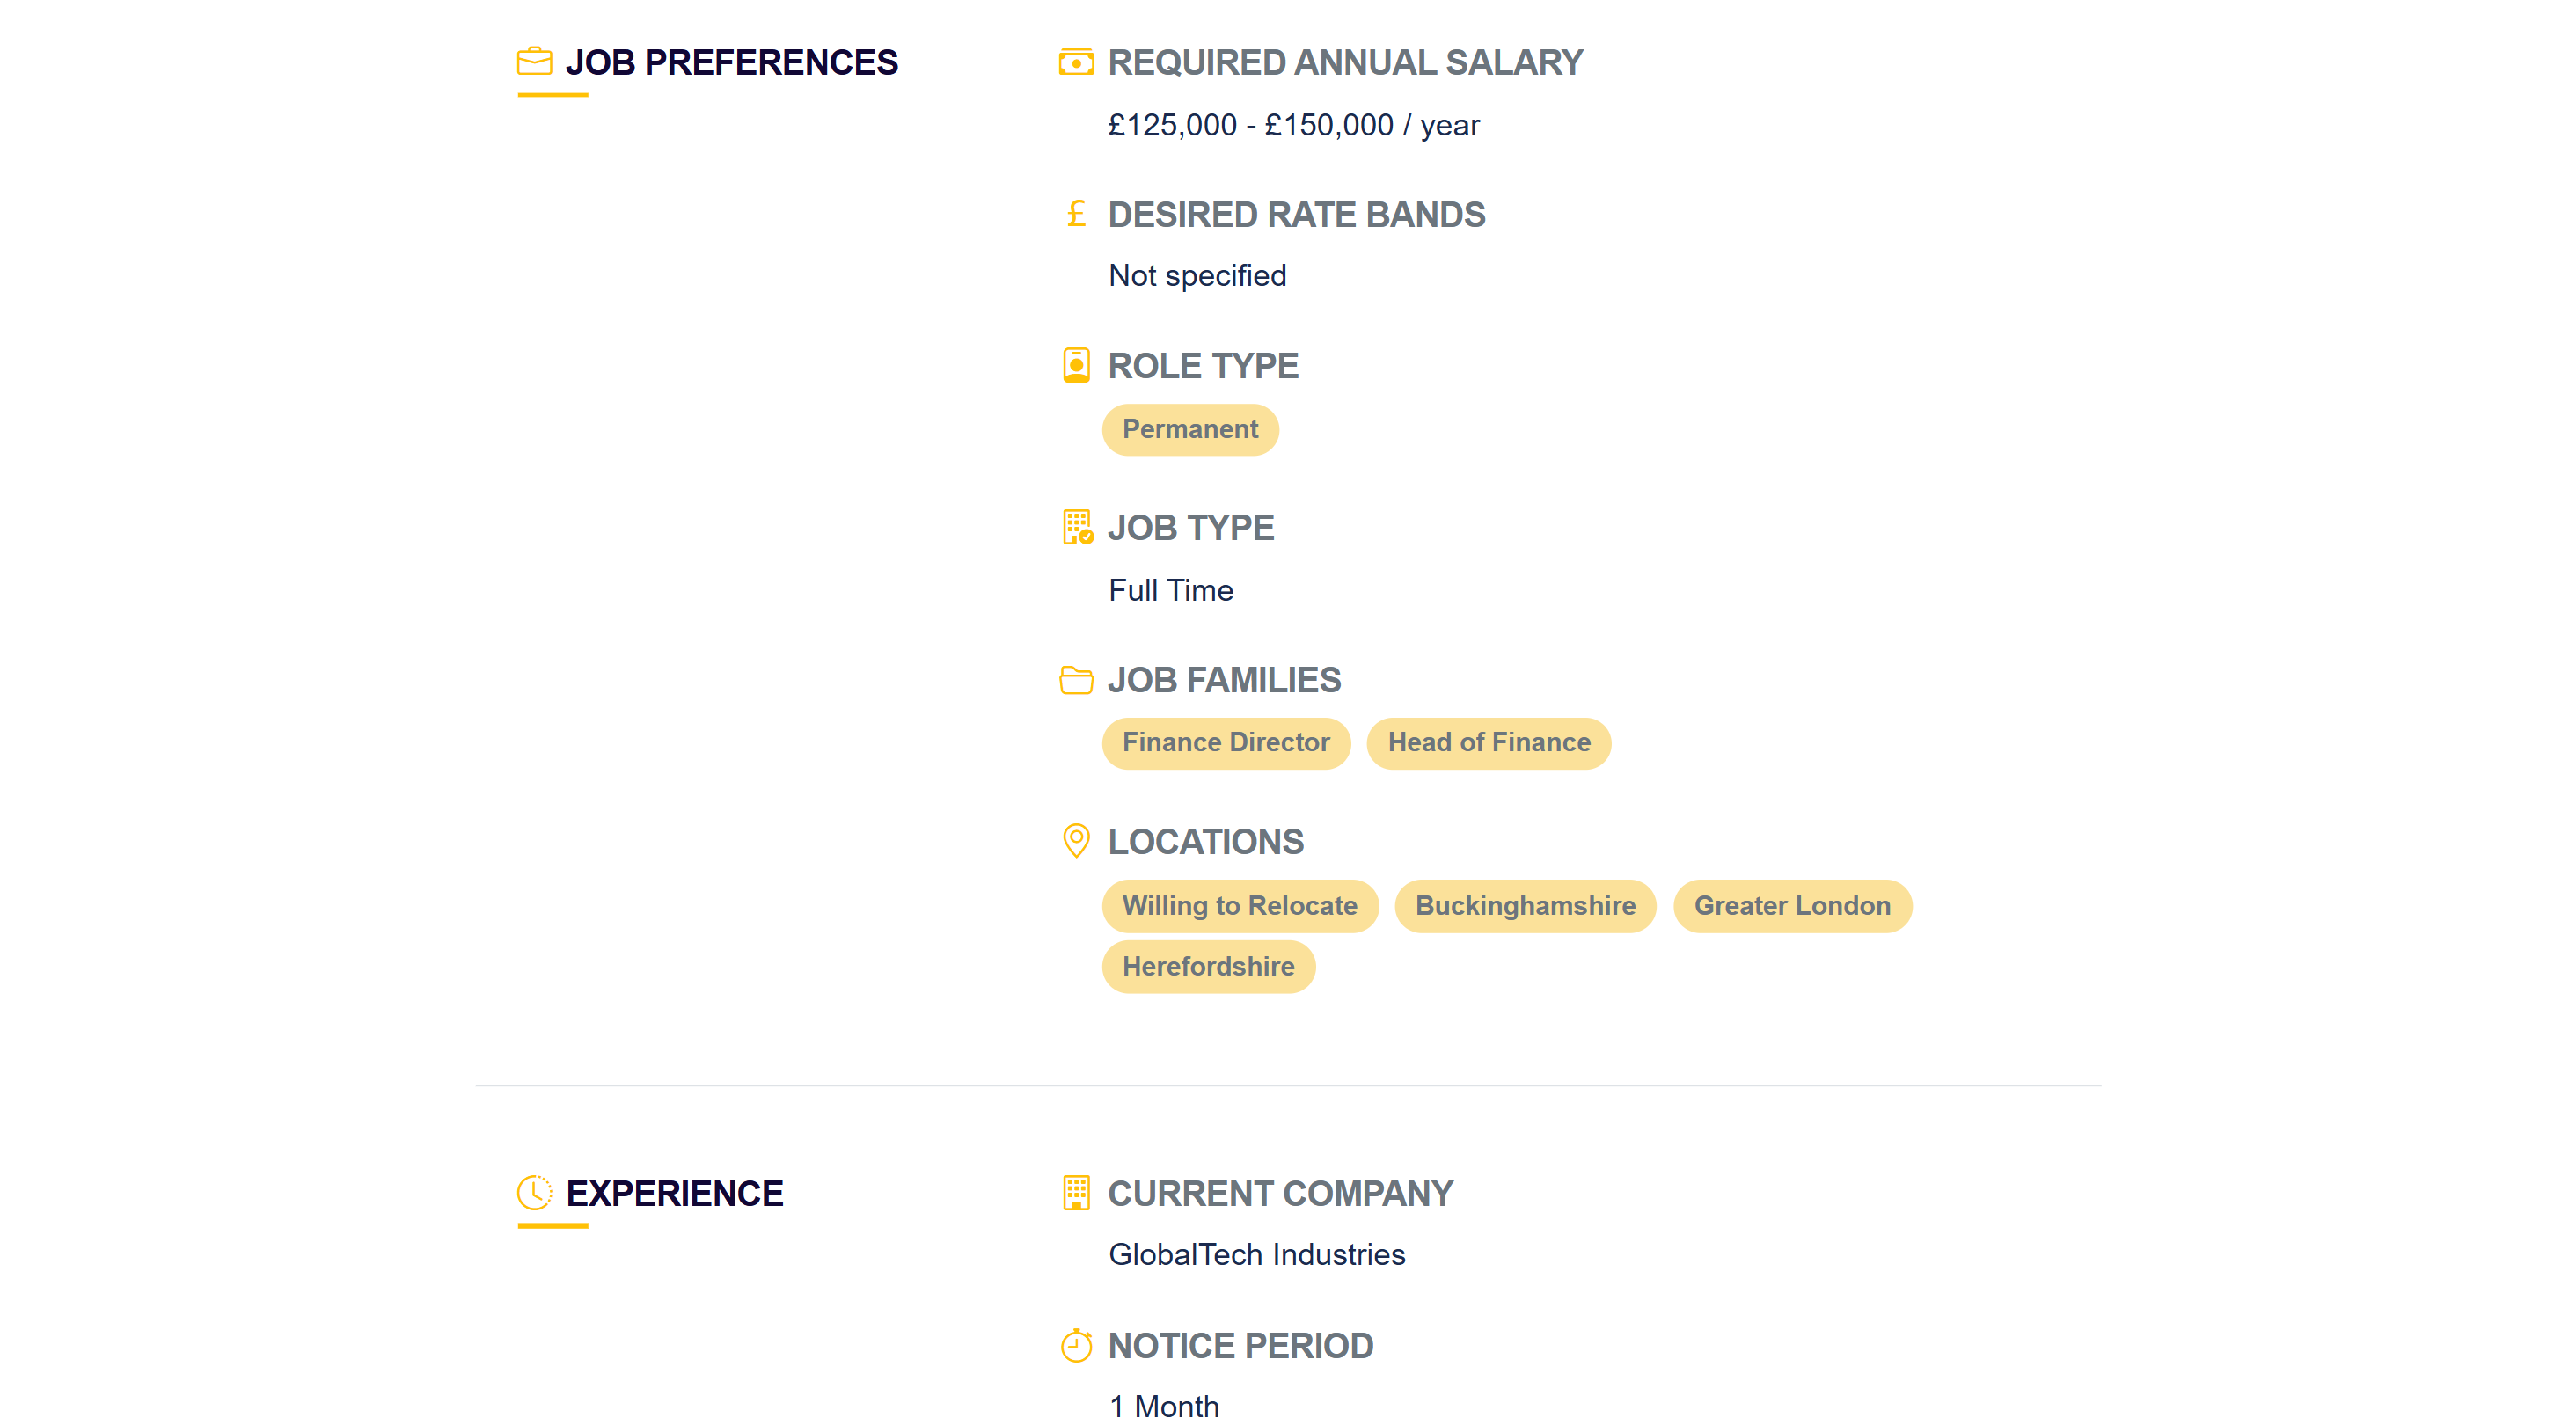Click the clock icon beside Experience
Viewport: 2576px width, 1425px height.
pos(534,1192)
